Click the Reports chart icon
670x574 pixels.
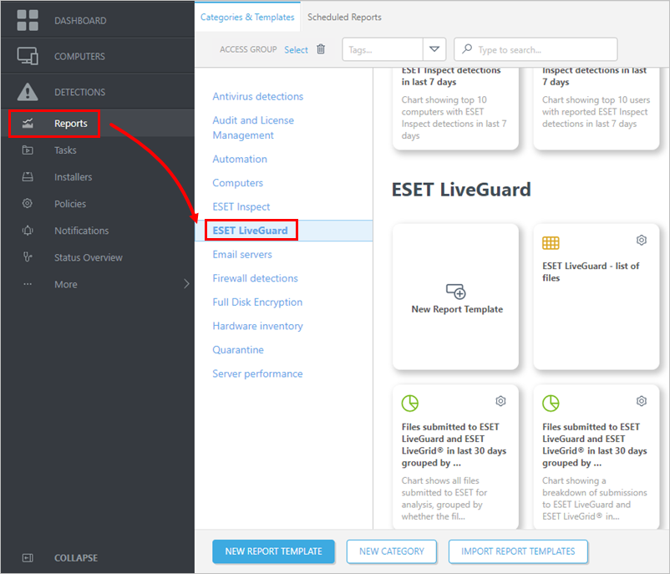(x=28, y=124)
